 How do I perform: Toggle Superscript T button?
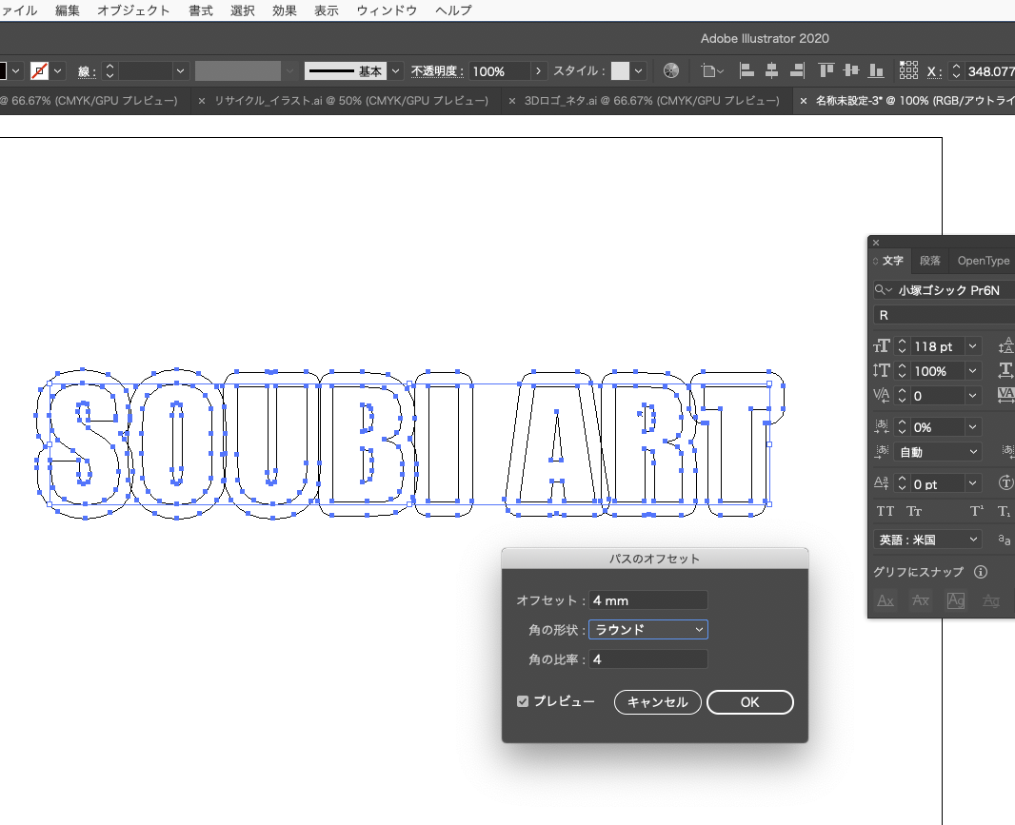tap(977, 511)
